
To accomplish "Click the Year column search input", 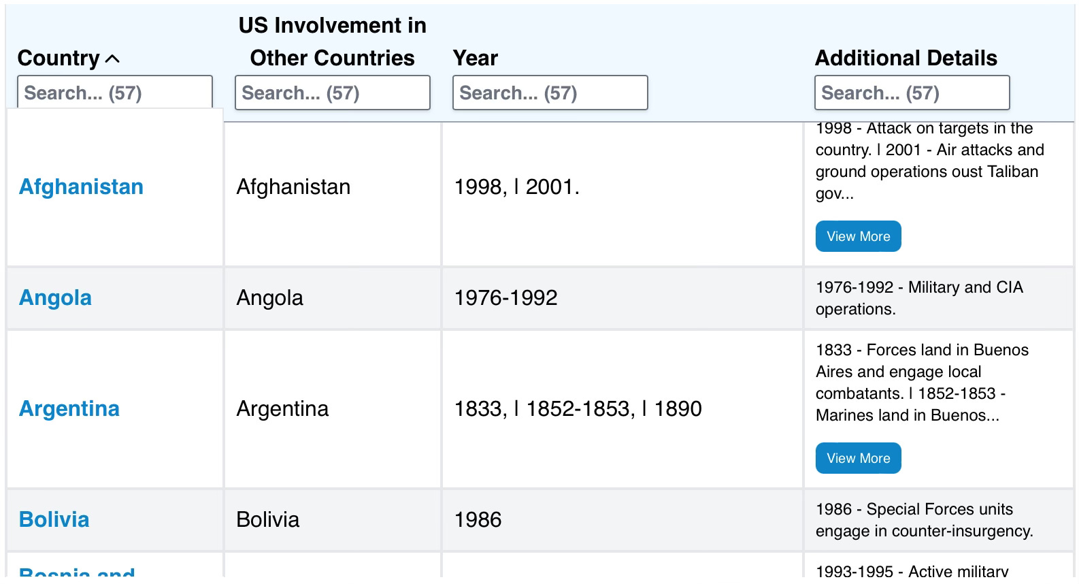I will 550,93.
